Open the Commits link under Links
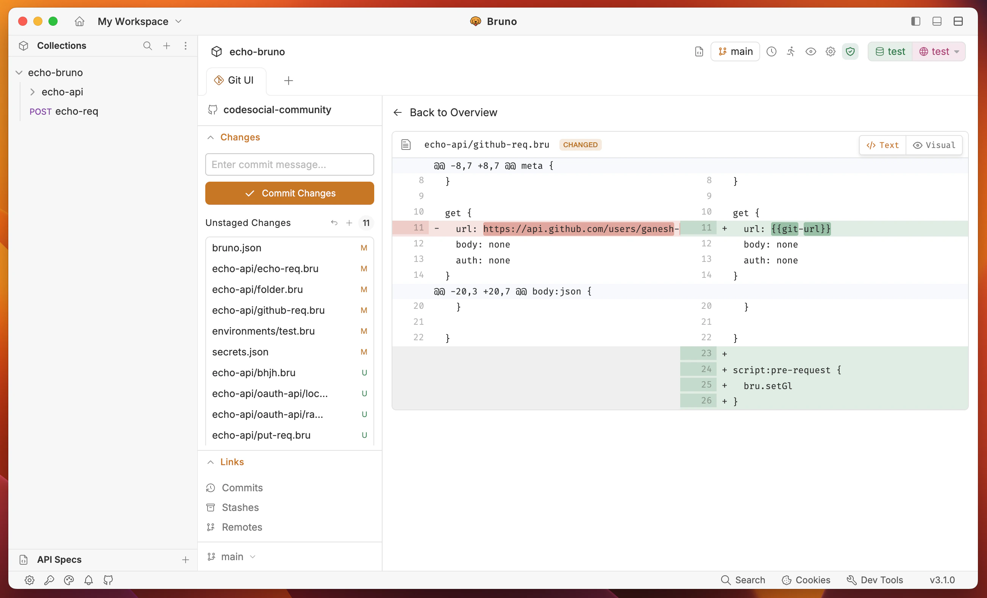The width and height of the screenshot is (987, 598). (242, 487)
